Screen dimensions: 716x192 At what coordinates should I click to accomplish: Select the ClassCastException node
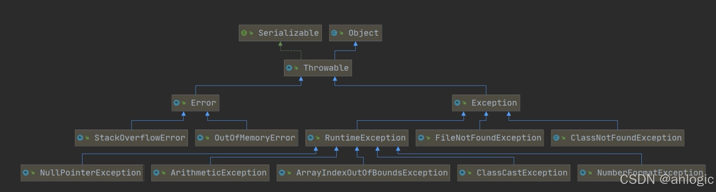tap(514, 172)
